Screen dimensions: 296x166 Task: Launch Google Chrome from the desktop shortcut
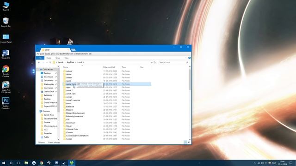[6, 71]
